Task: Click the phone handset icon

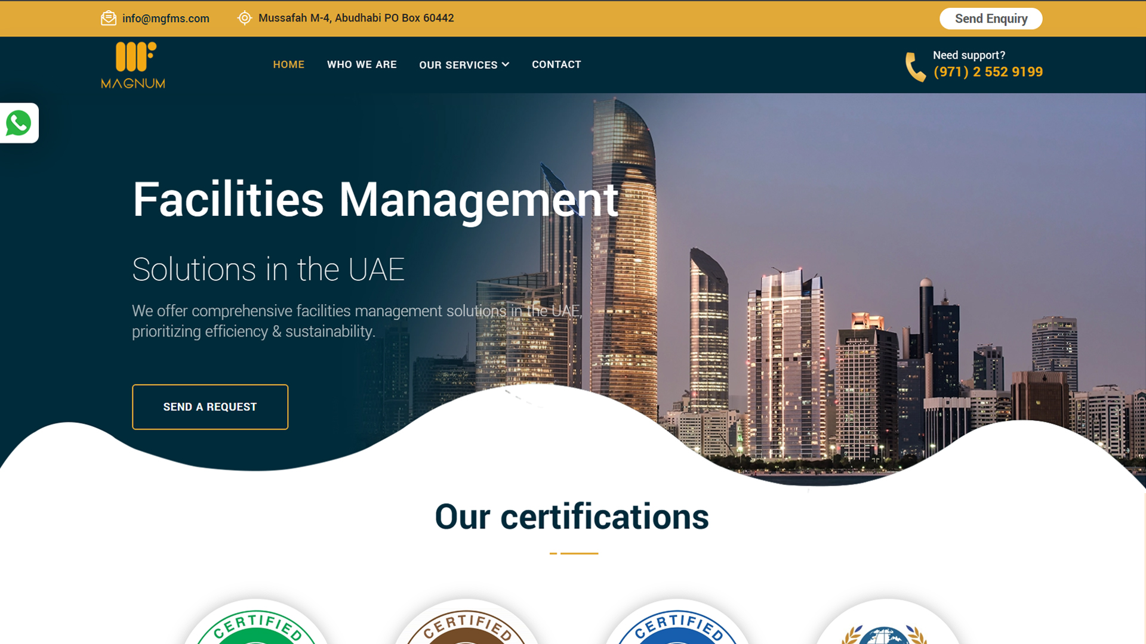Action: pyautogui.click(x=915, y=67)
